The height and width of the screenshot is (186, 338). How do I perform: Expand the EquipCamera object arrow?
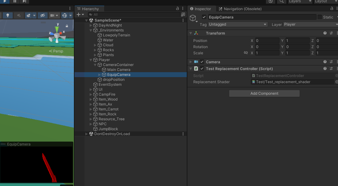tap(99, 75)
